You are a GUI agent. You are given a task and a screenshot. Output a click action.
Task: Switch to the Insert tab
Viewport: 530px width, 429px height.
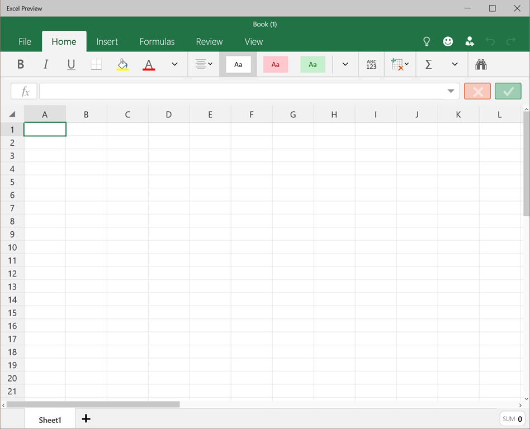point(107,41)
